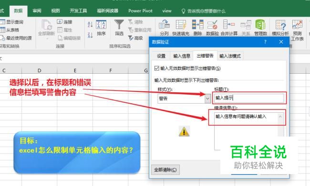Expand the 样式 dropdown showing 警告
Screen dimensions: 310x186
[x=207, y=98]
